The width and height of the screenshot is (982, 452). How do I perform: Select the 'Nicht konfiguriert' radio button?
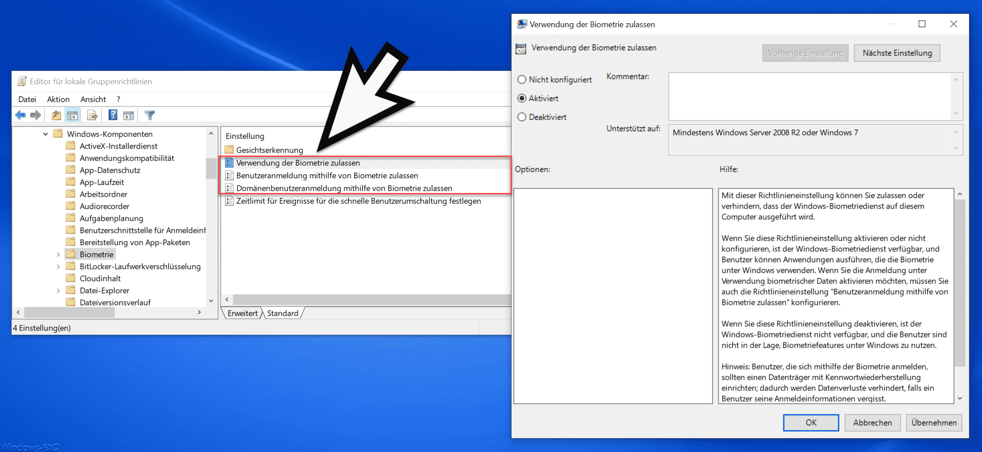tap(522, 80)
